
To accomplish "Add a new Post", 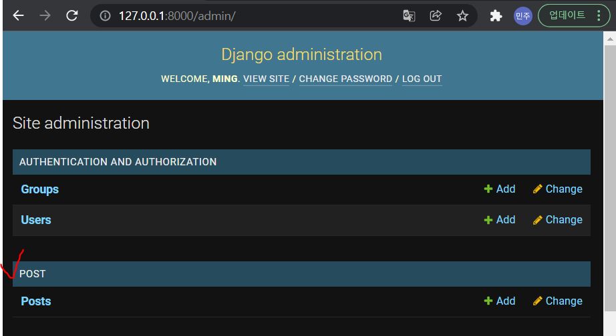I will point(500,301).
